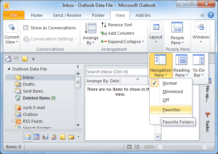The height and width of the screenshot is (154, 218).
Task: Turn Off the navigation pane
Action: 171,100
